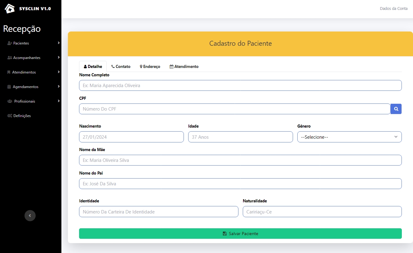Focus the Nascimento date field
The image size is (413, 253).
131,137
